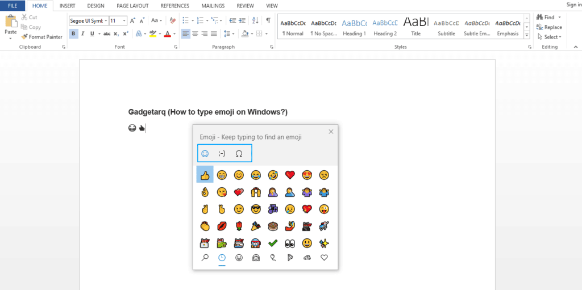This screenshot has height=290, width=582.
Task: Toggle Italic formatting
Action: point(83,33)
